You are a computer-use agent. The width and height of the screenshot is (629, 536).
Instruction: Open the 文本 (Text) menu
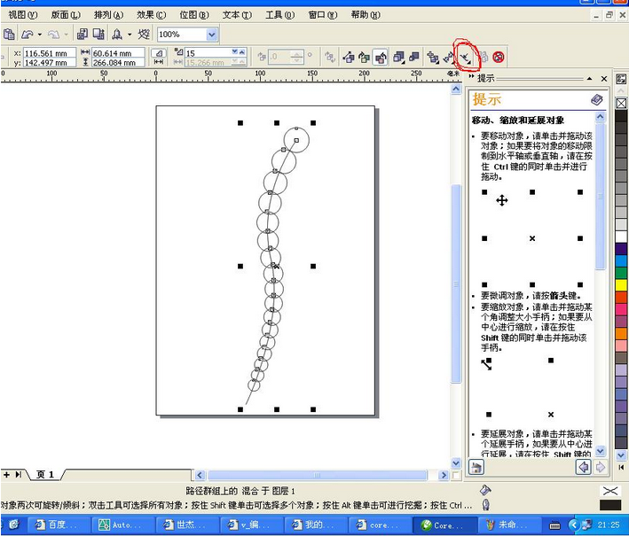point(237,15)
